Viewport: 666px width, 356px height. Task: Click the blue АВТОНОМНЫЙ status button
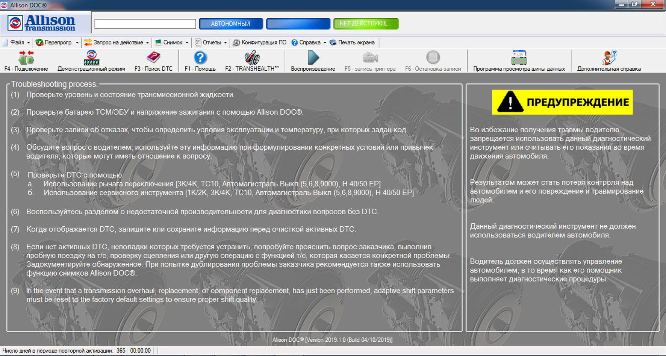pyautogui.click(x=230, y=24)
